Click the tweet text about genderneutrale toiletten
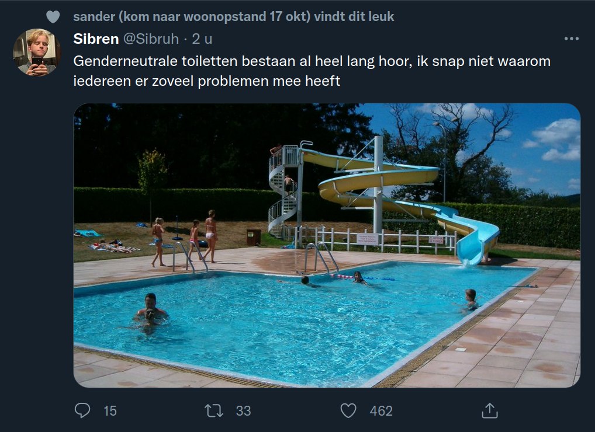Screen dimensions: 595x432 [x=312, y=71]
